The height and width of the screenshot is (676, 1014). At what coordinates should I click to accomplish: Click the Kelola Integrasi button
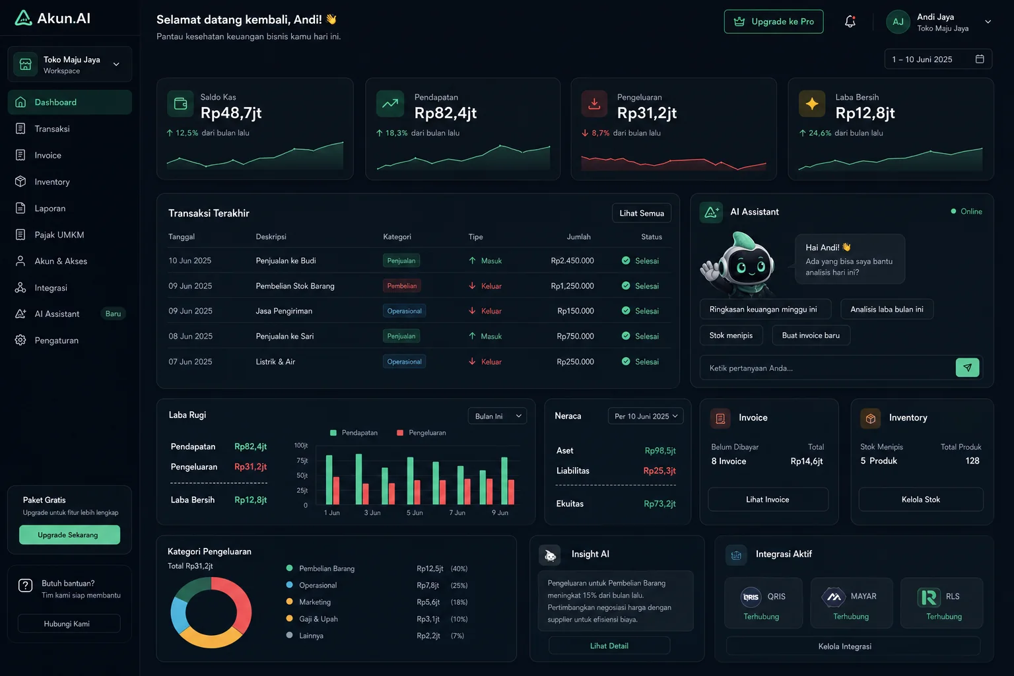[x=853, y=646]
